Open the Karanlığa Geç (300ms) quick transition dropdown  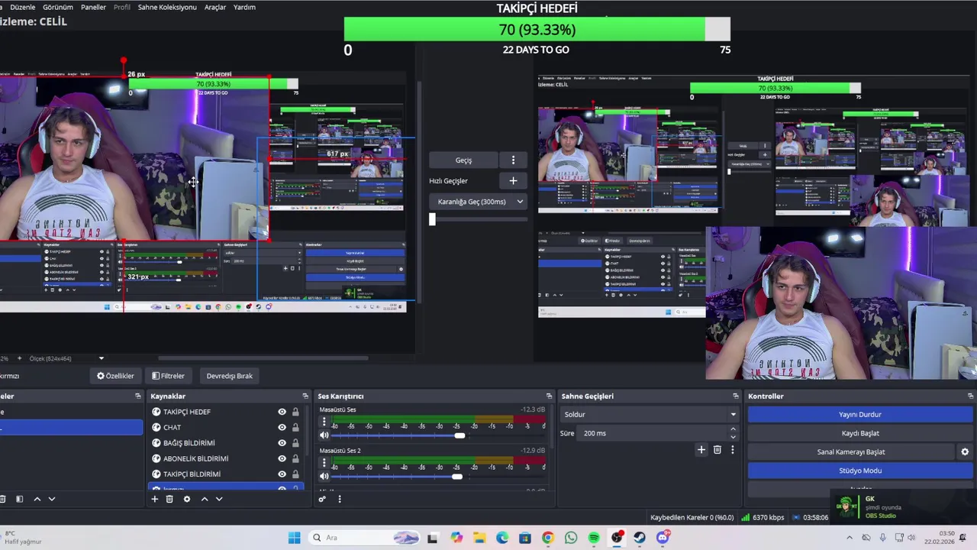(x=479, y=202)
